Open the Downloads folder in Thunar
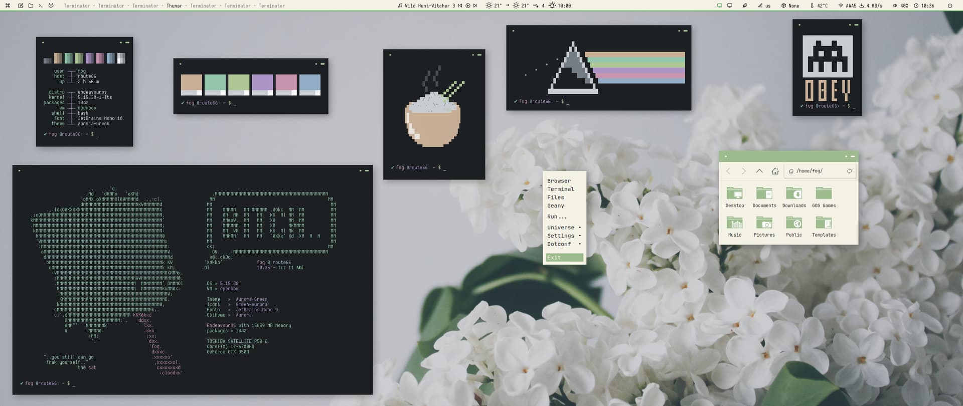The image size is (963, 406). (793, 197)
